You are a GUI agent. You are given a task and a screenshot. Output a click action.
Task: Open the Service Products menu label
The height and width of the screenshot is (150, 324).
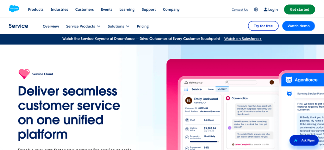pos(81,26)
